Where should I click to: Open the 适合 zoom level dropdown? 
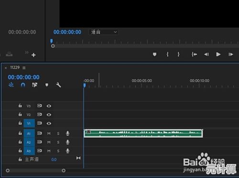[x=103, y=32]
